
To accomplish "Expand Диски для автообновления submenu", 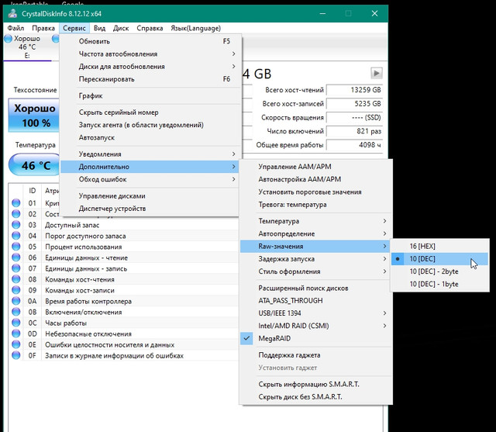I will (x=150, y=67).
